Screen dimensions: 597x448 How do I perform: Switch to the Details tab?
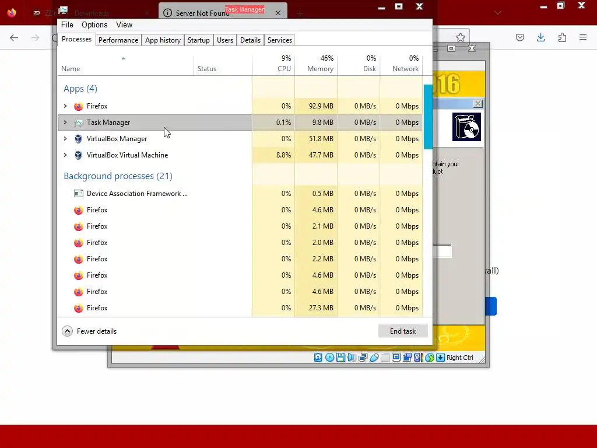coord(251,40)
